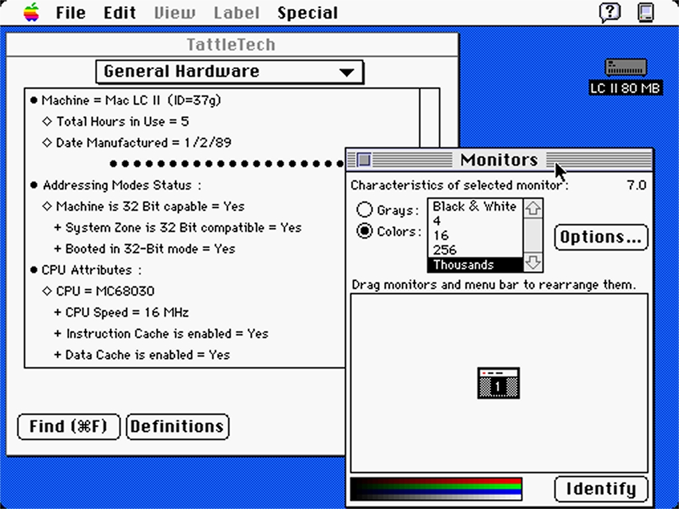The height and width of the screenshot is (509, 679).
Task: Click the Definitions button
Action: point(177,426)
